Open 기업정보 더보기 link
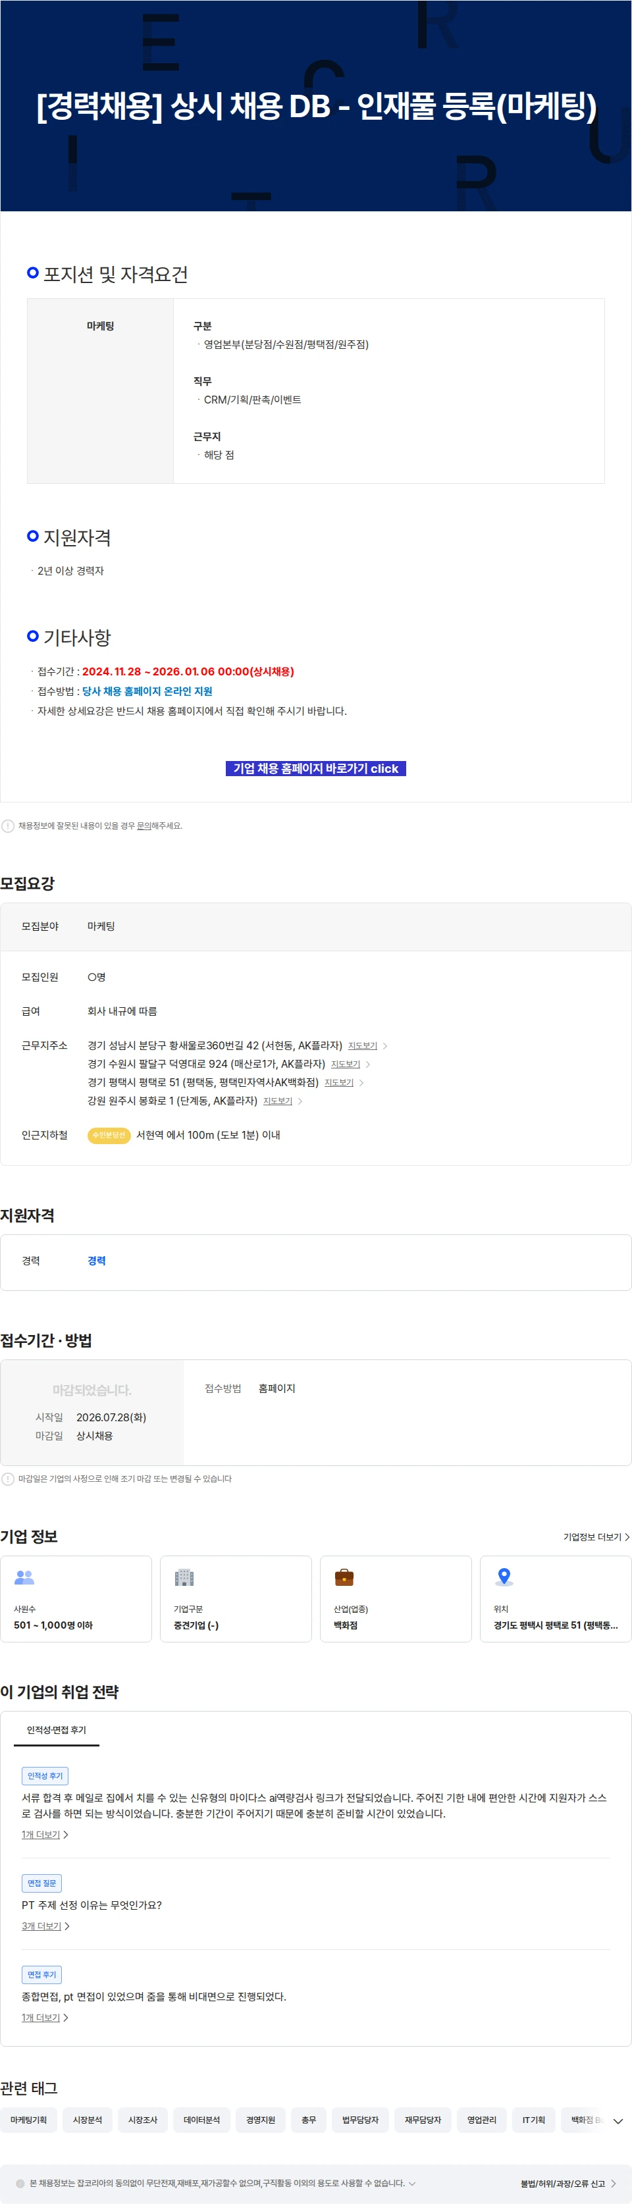This screenshot has height=2204, width=632. point(596,1538)
